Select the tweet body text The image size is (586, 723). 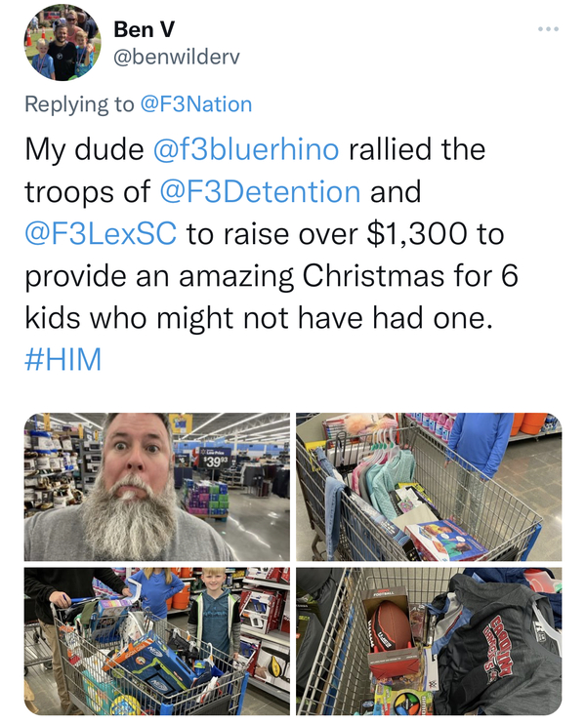[x=272, y=255]
